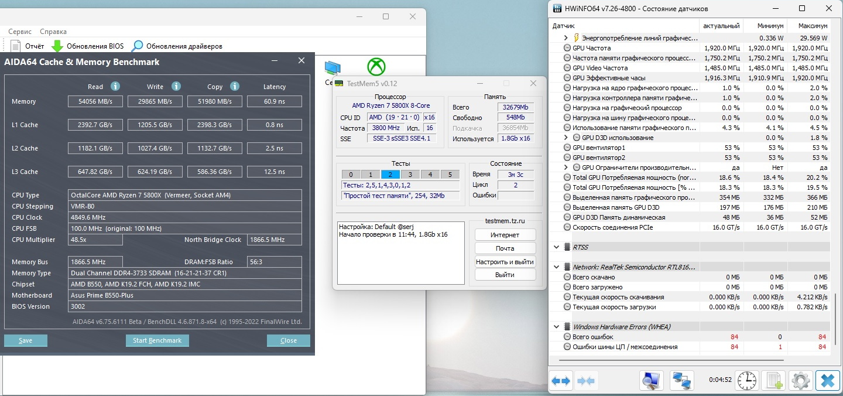Click the Максимум column header
The image size is (843, 396).
click(808, 26)
